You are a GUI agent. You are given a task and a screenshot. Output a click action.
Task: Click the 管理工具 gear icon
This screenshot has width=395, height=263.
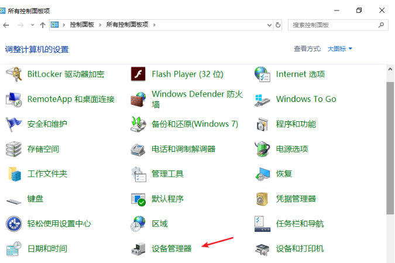point(138,174)
